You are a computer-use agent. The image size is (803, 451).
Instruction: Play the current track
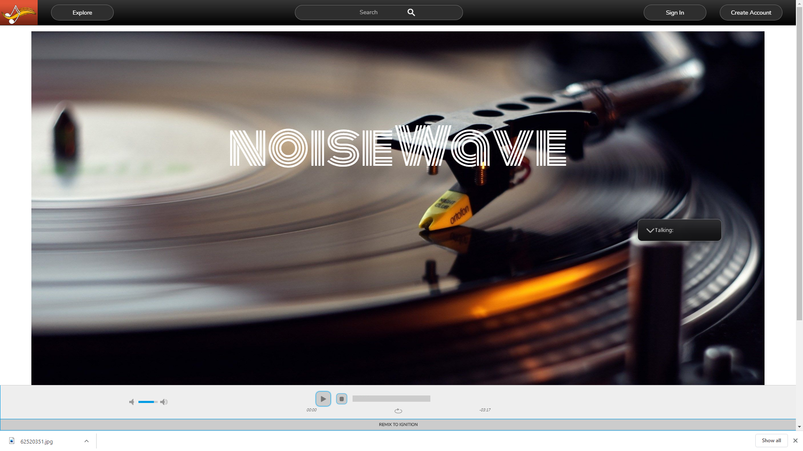323,399
